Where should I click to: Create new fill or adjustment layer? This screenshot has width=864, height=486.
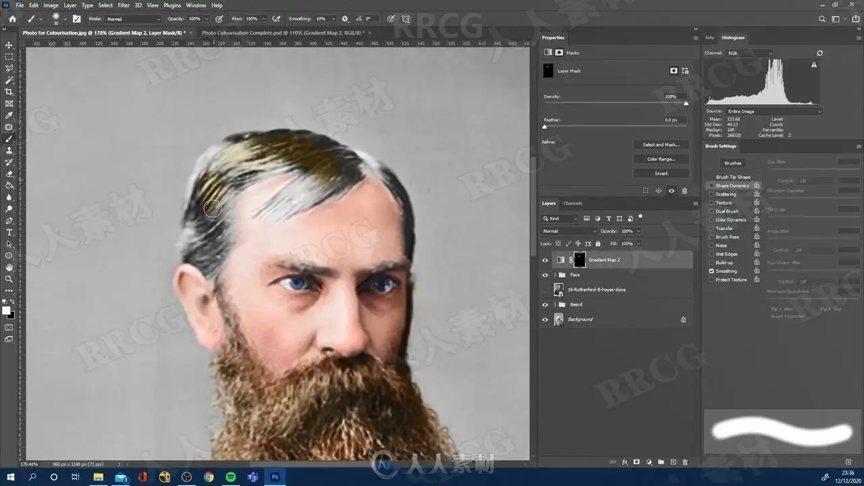pos(649,462)
